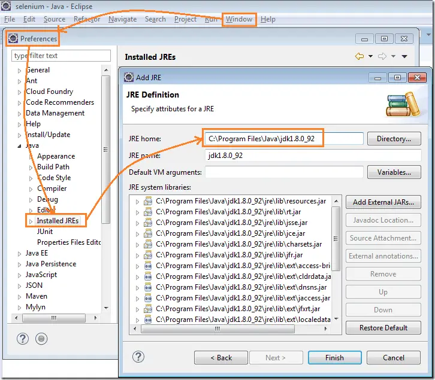Click the < Back button

[x=221, y=357]
